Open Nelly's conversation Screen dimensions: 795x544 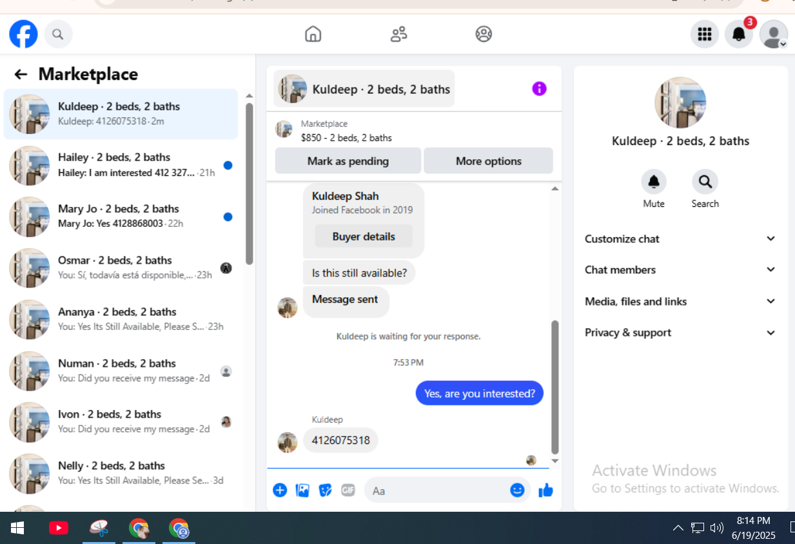[121, 474]
